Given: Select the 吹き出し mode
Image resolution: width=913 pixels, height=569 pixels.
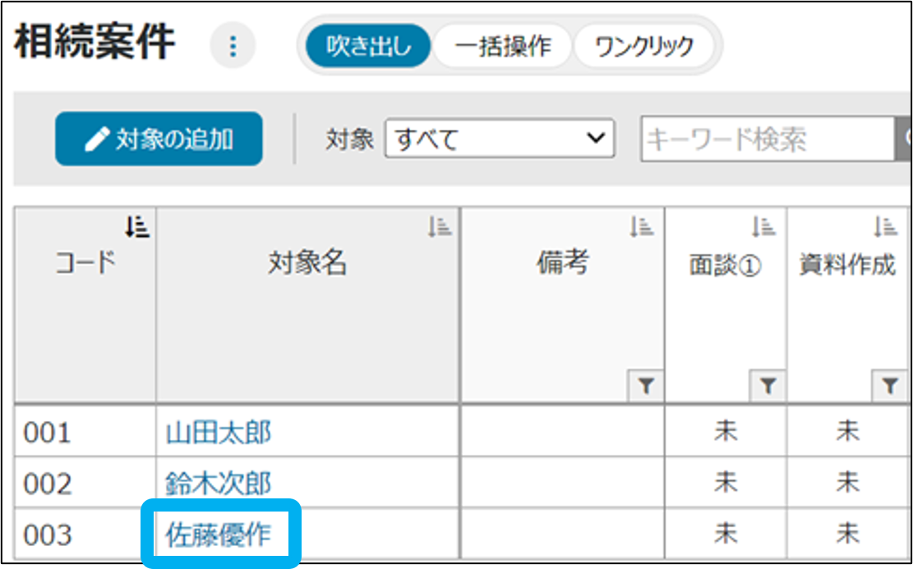Looking at the screenshot, I should pyautogui.click(x=368, y=46).
